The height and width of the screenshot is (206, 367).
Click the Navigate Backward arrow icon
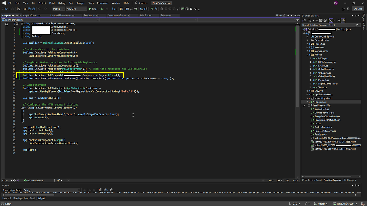pyautogui.click(x=6, y=9)
